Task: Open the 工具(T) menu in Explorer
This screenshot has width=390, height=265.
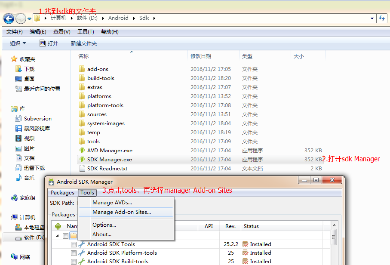Action: [86, 32]
